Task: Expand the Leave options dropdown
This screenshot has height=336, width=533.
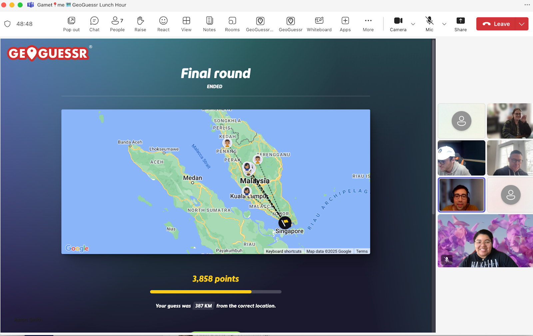Action: pos(522,24)
